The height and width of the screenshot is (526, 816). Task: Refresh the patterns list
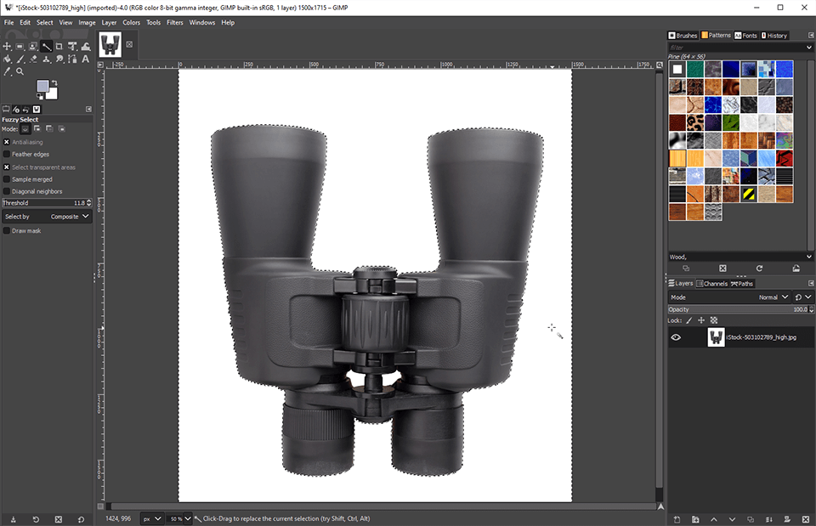pos(759,268)
